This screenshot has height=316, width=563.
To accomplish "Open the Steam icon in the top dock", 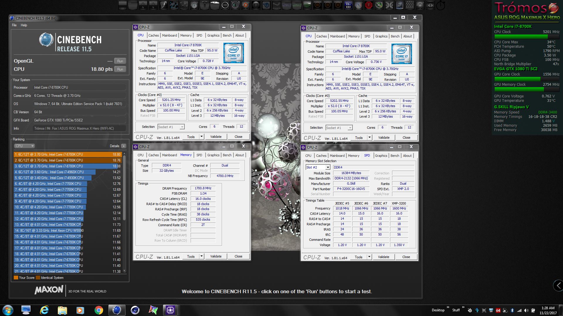I will pyautogui.click(x=276, y=5).
